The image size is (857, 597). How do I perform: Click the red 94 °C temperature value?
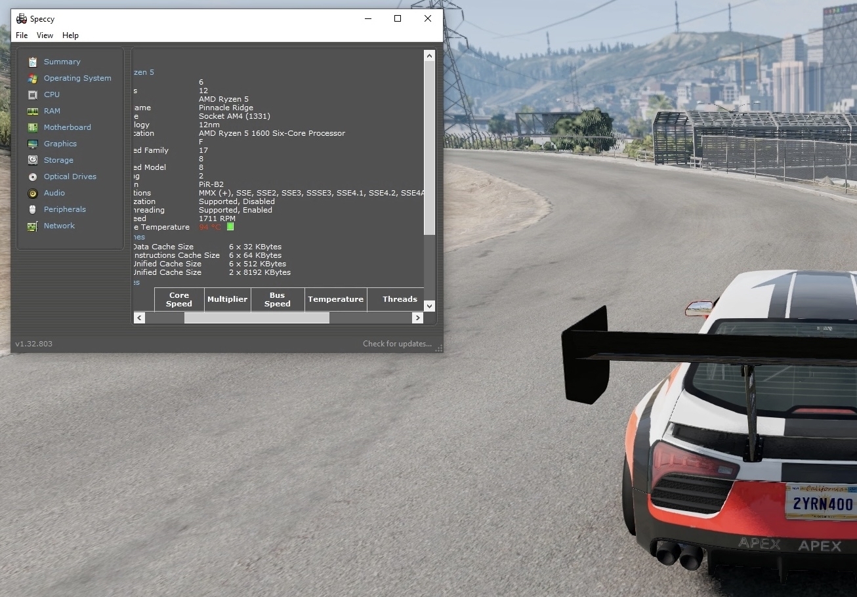point(210,227)
